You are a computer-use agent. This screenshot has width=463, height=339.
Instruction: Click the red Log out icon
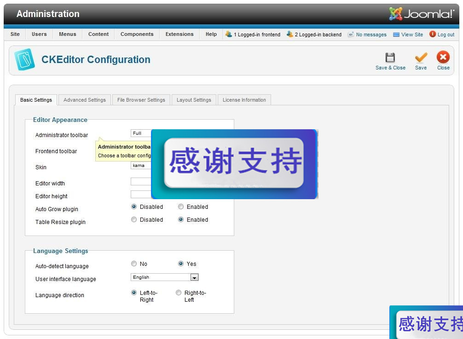pyautogui.click(x=433, y=34)
